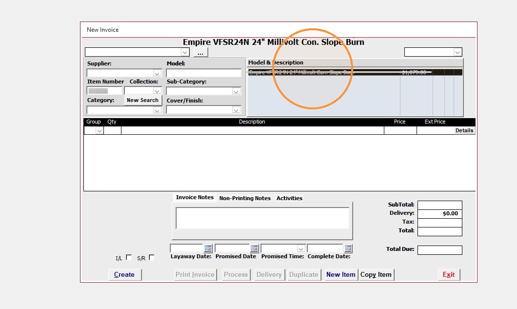Click the Total field
Screen dimensions: 517x309
coord(440,231)
